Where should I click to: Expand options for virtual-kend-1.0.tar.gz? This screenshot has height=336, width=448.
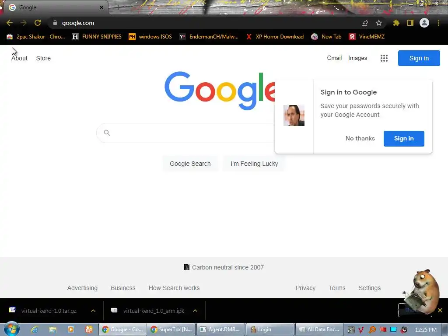(93, 311)
